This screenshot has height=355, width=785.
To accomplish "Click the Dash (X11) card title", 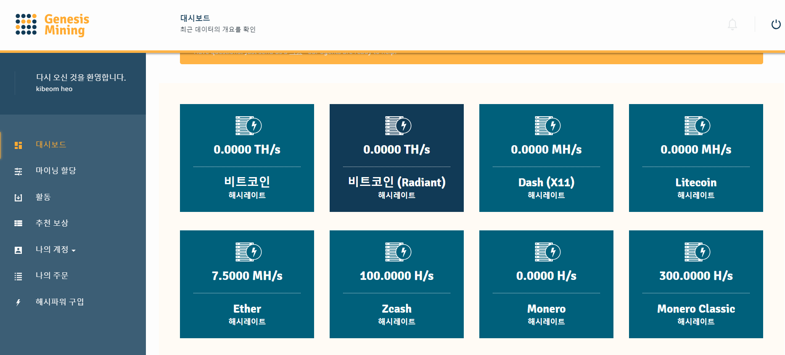I will click(546, 183).
